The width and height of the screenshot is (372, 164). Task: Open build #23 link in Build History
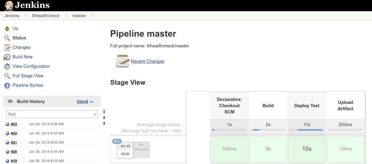click(x=14, y=124)
